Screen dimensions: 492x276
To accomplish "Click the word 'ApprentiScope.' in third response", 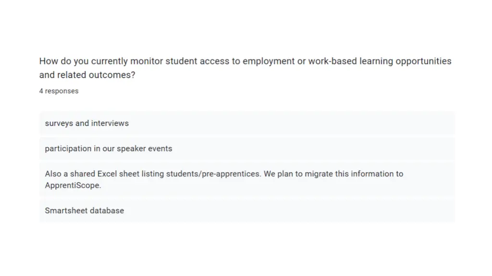I will click(73, 185).
